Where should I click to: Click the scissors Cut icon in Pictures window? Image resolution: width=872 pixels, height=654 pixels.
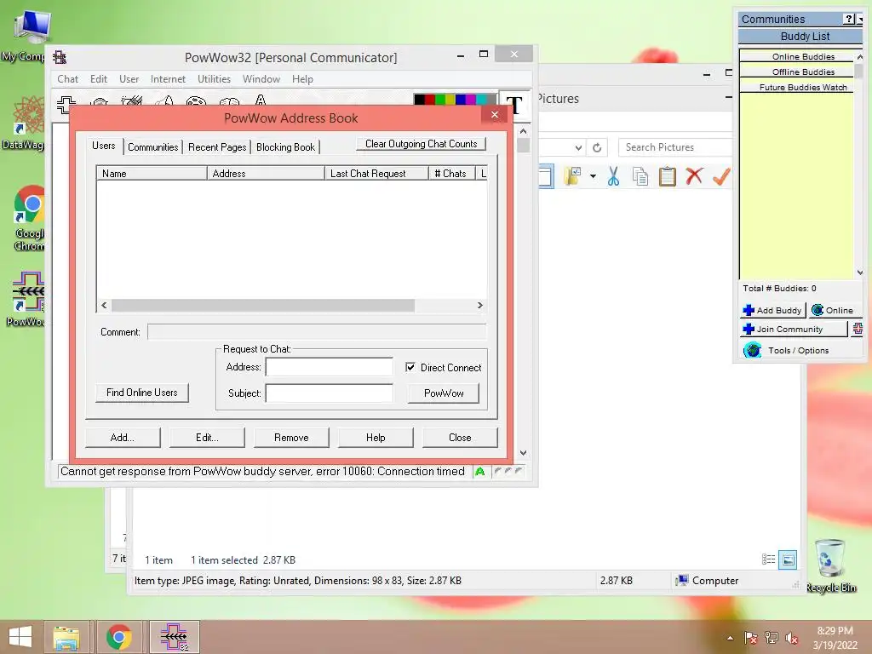coord(613,176)
